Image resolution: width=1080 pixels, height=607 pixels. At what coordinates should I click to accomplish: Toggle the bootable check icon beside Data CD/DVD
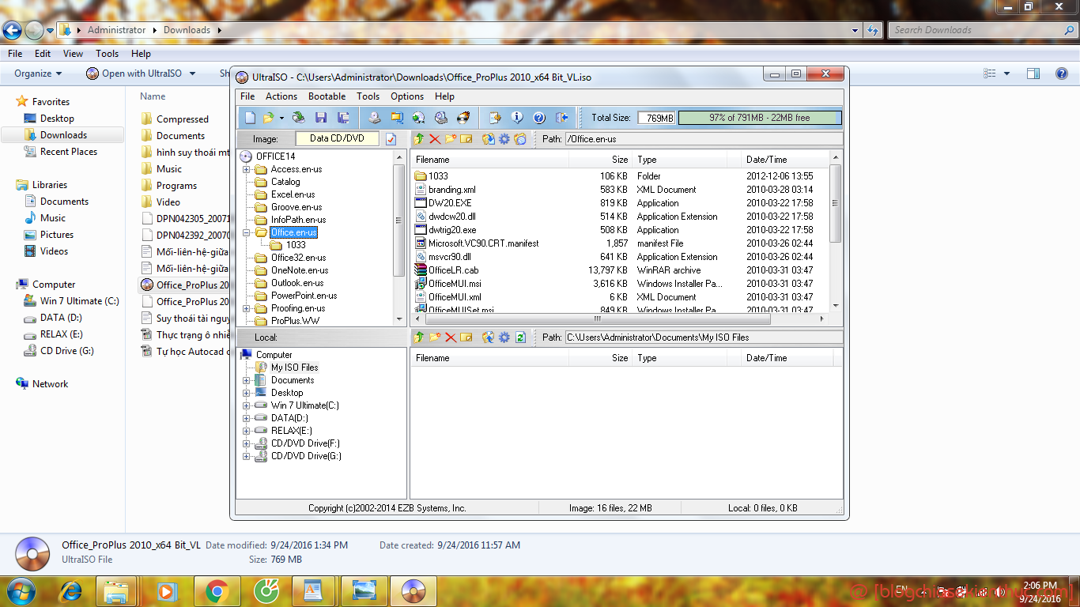click(391, 139)
